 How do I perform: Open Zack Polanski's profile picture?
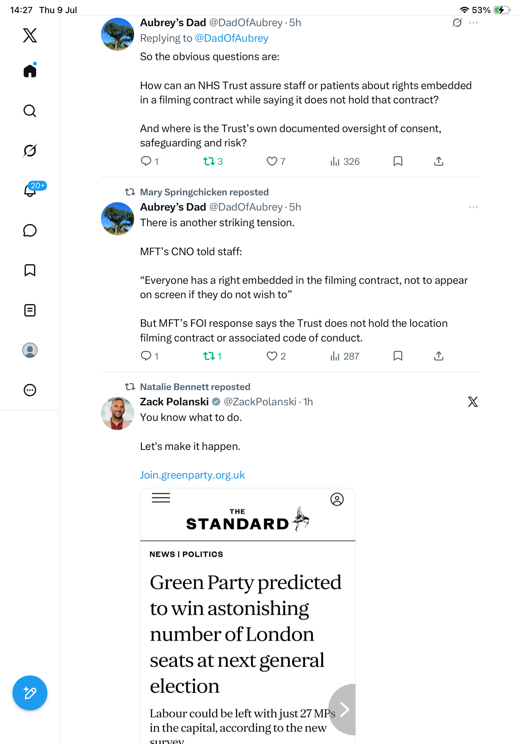[x=117, y=413]
